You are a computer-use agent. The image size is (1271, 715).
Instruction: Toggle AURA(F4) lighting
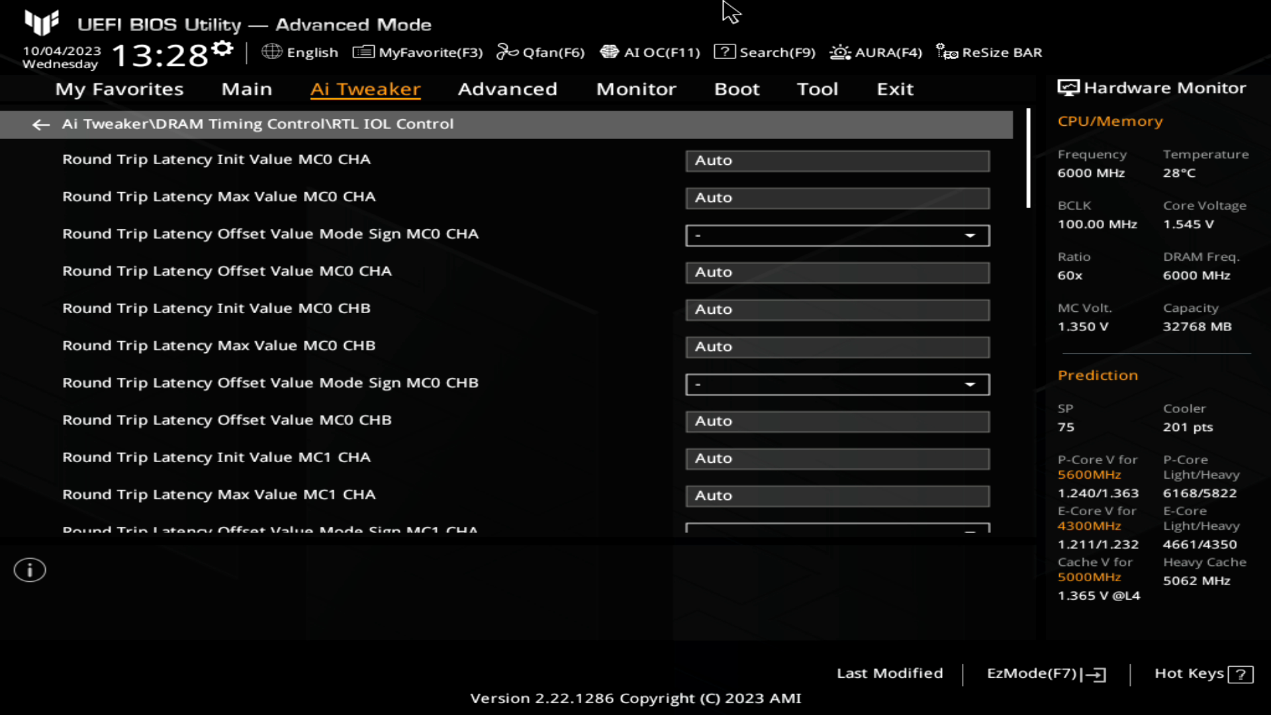tap(876, 52)
